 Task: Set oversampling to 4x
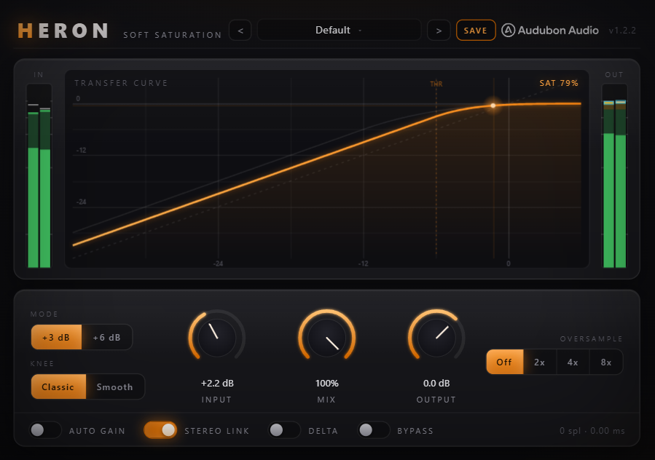click(573, 362)
